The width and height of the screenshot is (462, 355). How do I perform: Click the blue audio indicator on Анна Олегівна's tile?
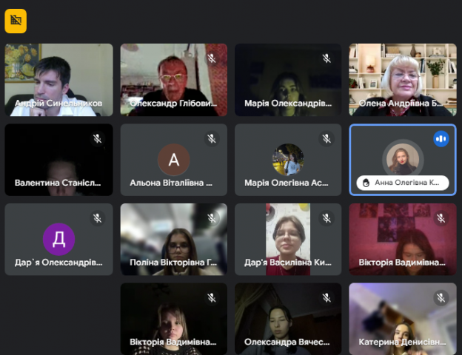[x=441, y=138]
